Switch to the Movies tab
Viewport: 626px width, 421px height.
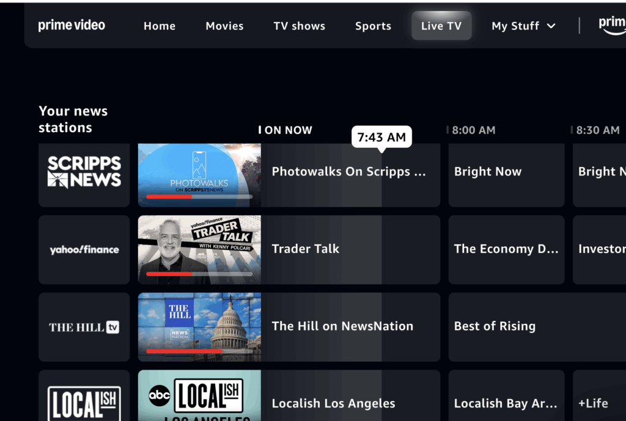click(x=224, y=26)
